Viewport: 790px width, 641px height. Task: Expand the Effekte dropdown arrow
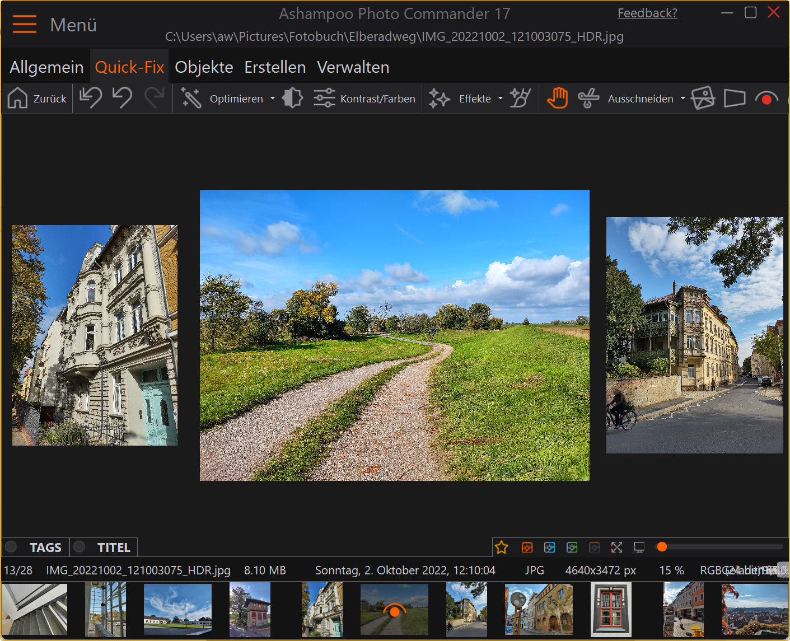coord(501,99)
